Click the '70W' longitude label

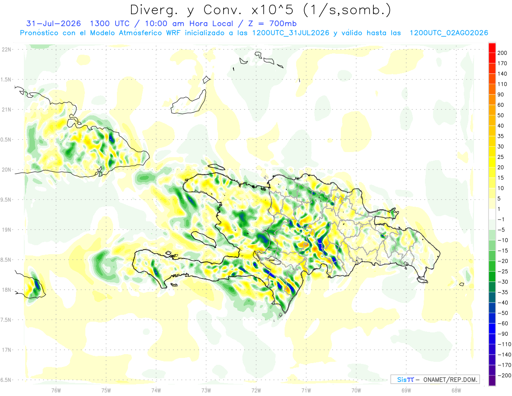356,391
